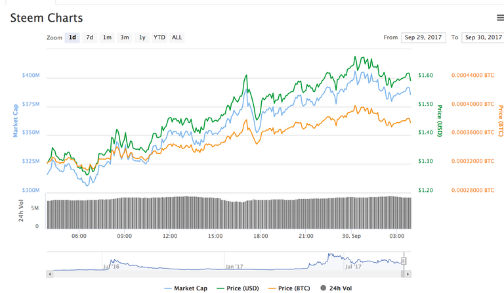Image resolution: width=504 pixels, height=293 pixels.
Task: Open the From date field Sep 29, 2017
Action: click(x=423, y=37)
